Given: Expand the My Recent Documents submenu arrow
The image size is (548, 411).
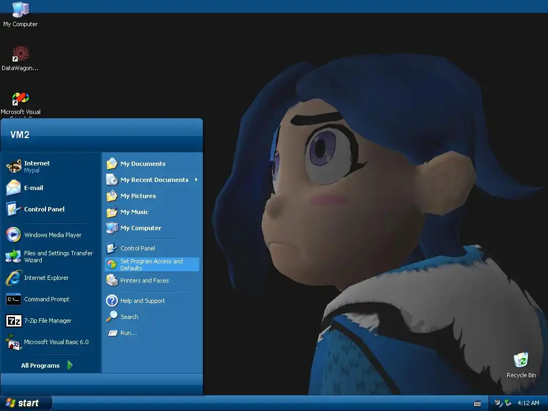Looking at the screenshot, I should coord(196,180).
